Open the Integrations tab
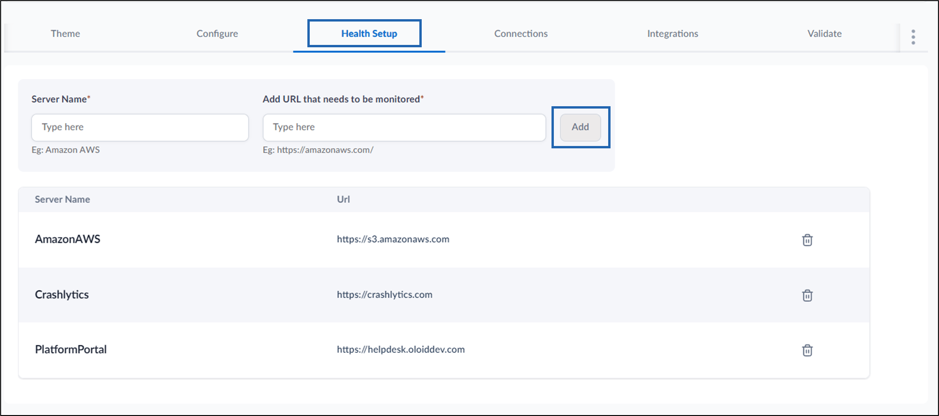 coord(672,34)
